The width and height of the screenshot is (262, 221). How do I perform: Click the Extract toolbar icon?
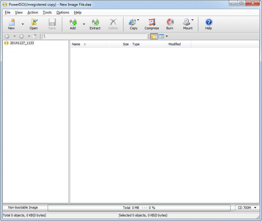(x=95, y=24)
